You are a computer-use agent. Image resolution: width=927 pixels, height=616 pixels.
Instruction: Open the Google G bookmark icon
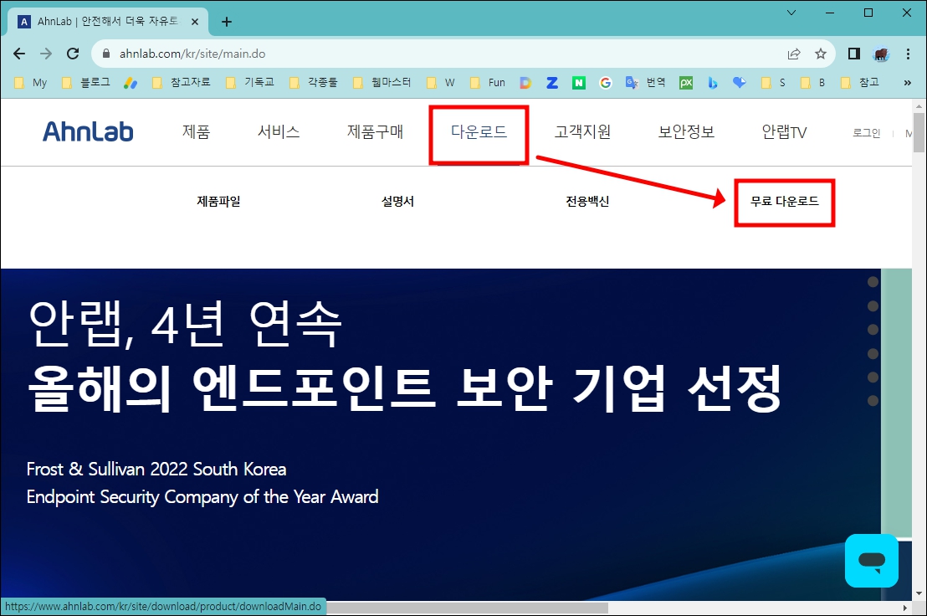coord(606,83)
